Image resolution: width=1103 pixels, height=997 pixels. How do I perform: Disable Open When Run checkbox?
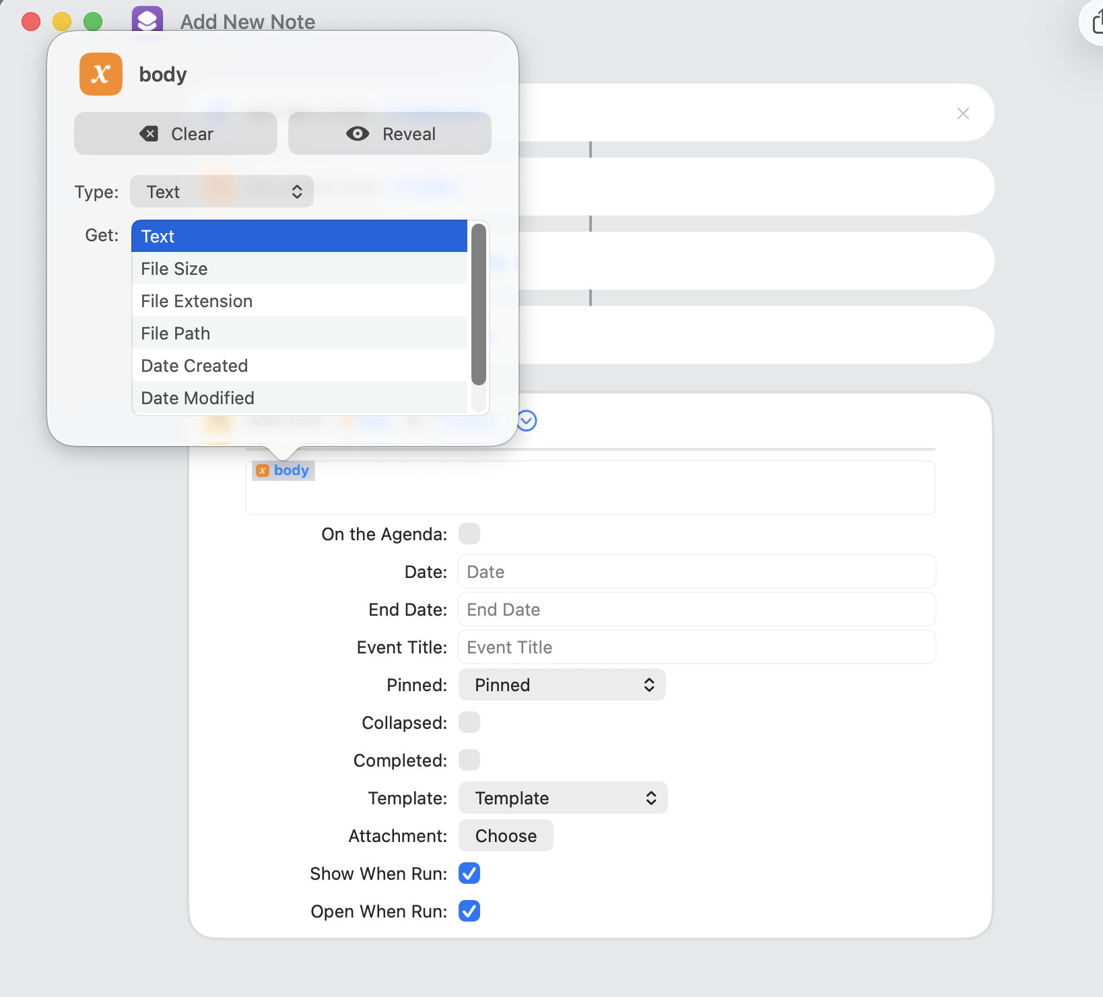pos(469,911)
